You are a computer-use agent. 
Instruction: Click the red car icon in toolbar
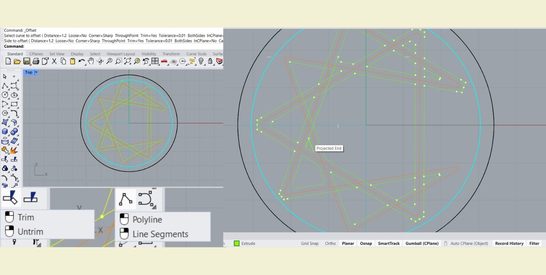(164, 62)
